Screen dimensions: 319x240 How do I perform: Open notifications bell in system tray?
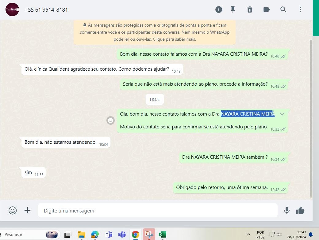coord(311,235)
